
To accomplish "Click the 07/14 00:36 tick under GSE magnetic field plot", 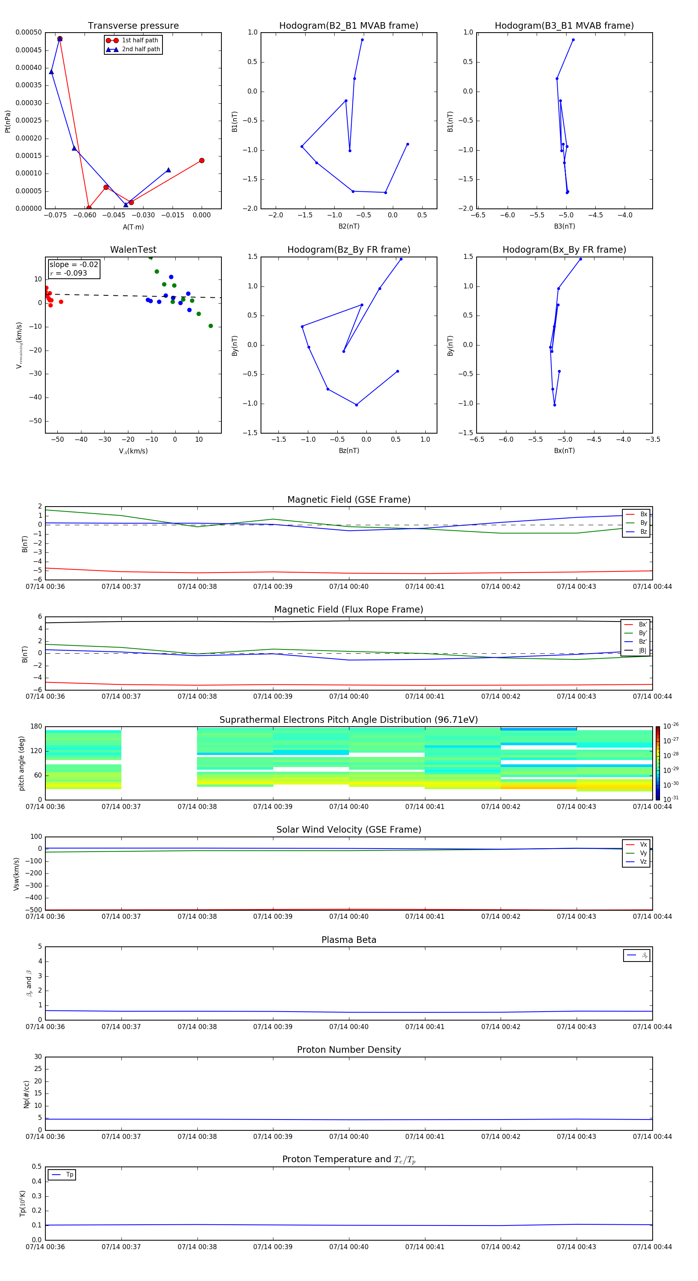I will click(45, 587).
